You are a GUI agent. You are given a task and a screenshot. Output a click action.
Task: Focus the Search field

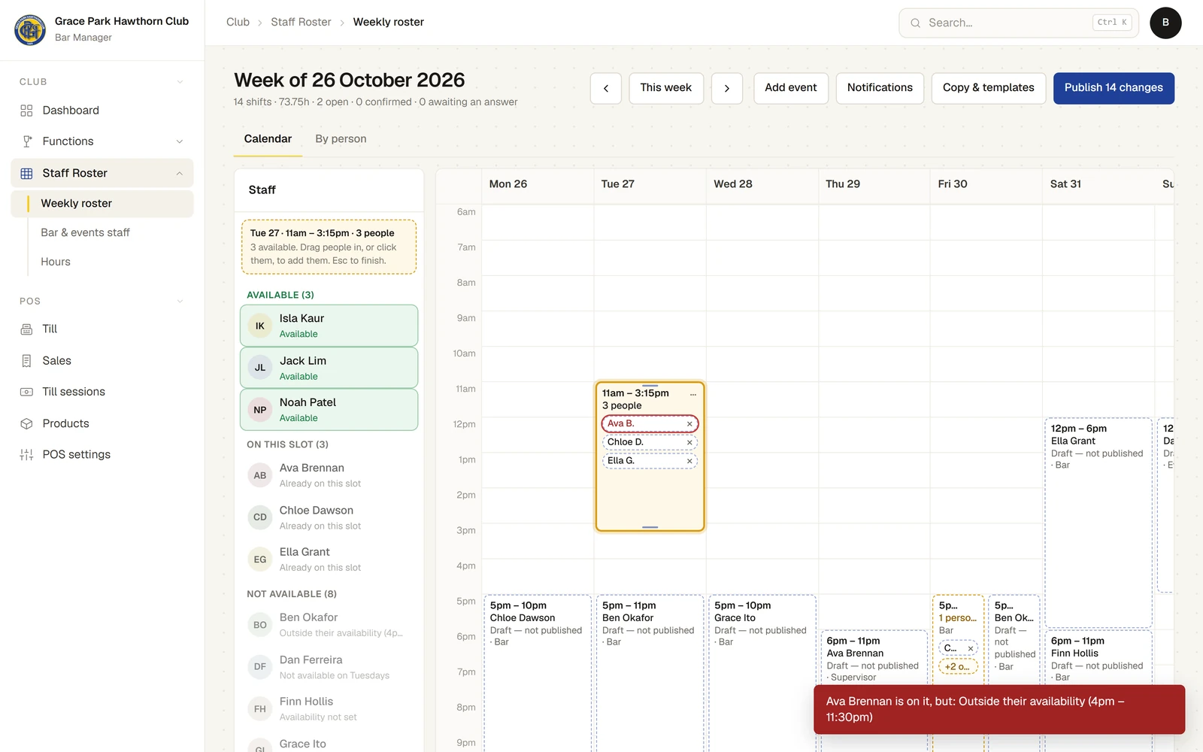tap(1019, 23)
